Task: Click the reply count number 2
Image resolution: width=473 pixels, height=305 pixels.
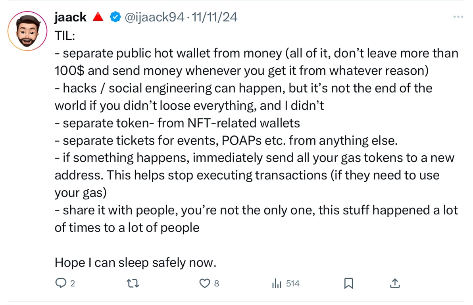Action: point(72,284)
